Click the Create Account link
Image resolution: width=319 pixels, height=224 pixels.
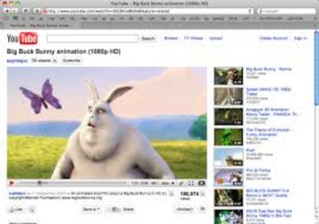tap(274, 38)
